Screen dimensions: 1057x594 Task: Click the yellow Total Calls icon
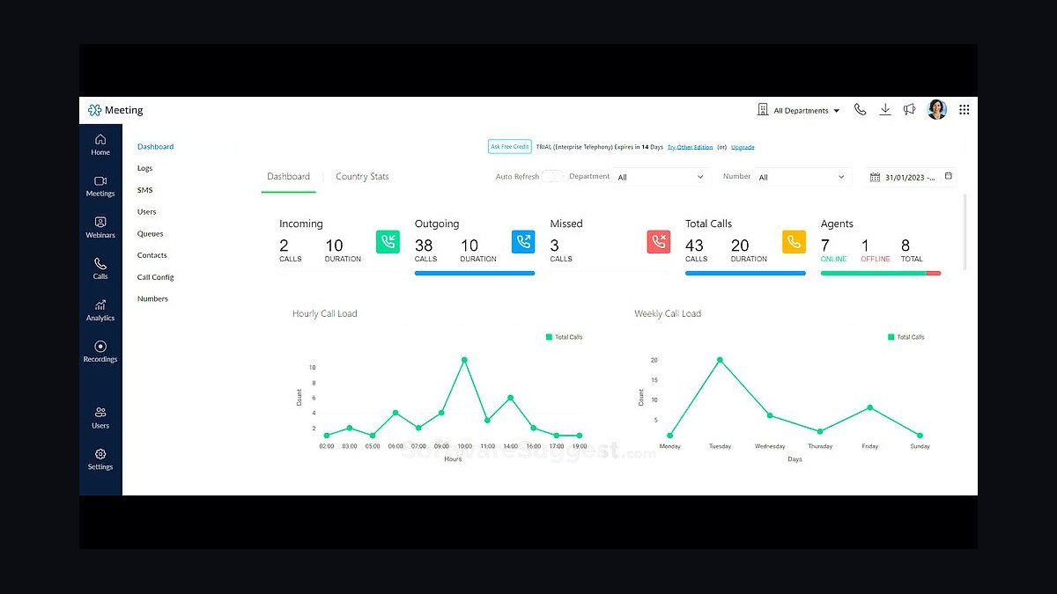tap(794, 242)
